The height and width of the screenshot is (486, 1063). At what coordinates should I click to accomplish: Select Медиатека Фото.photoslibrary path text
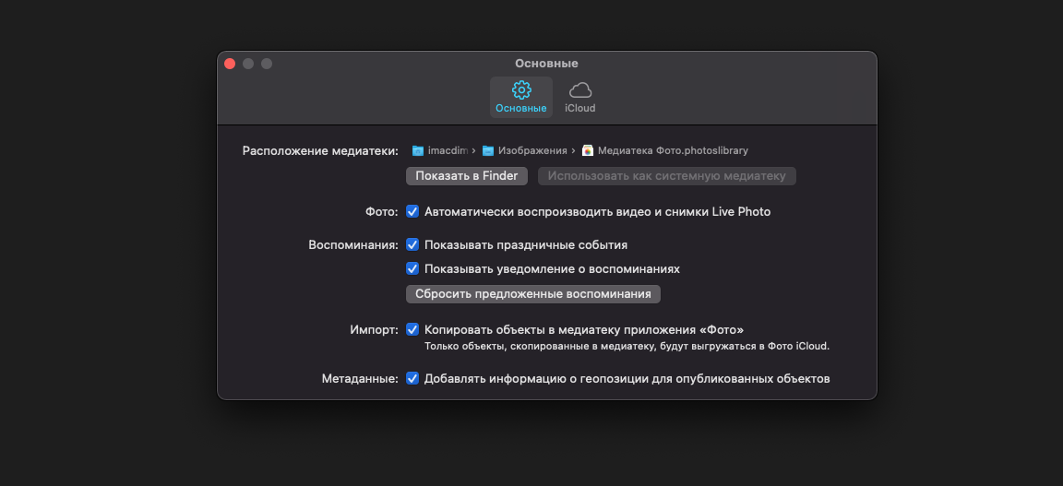(673, 150)
